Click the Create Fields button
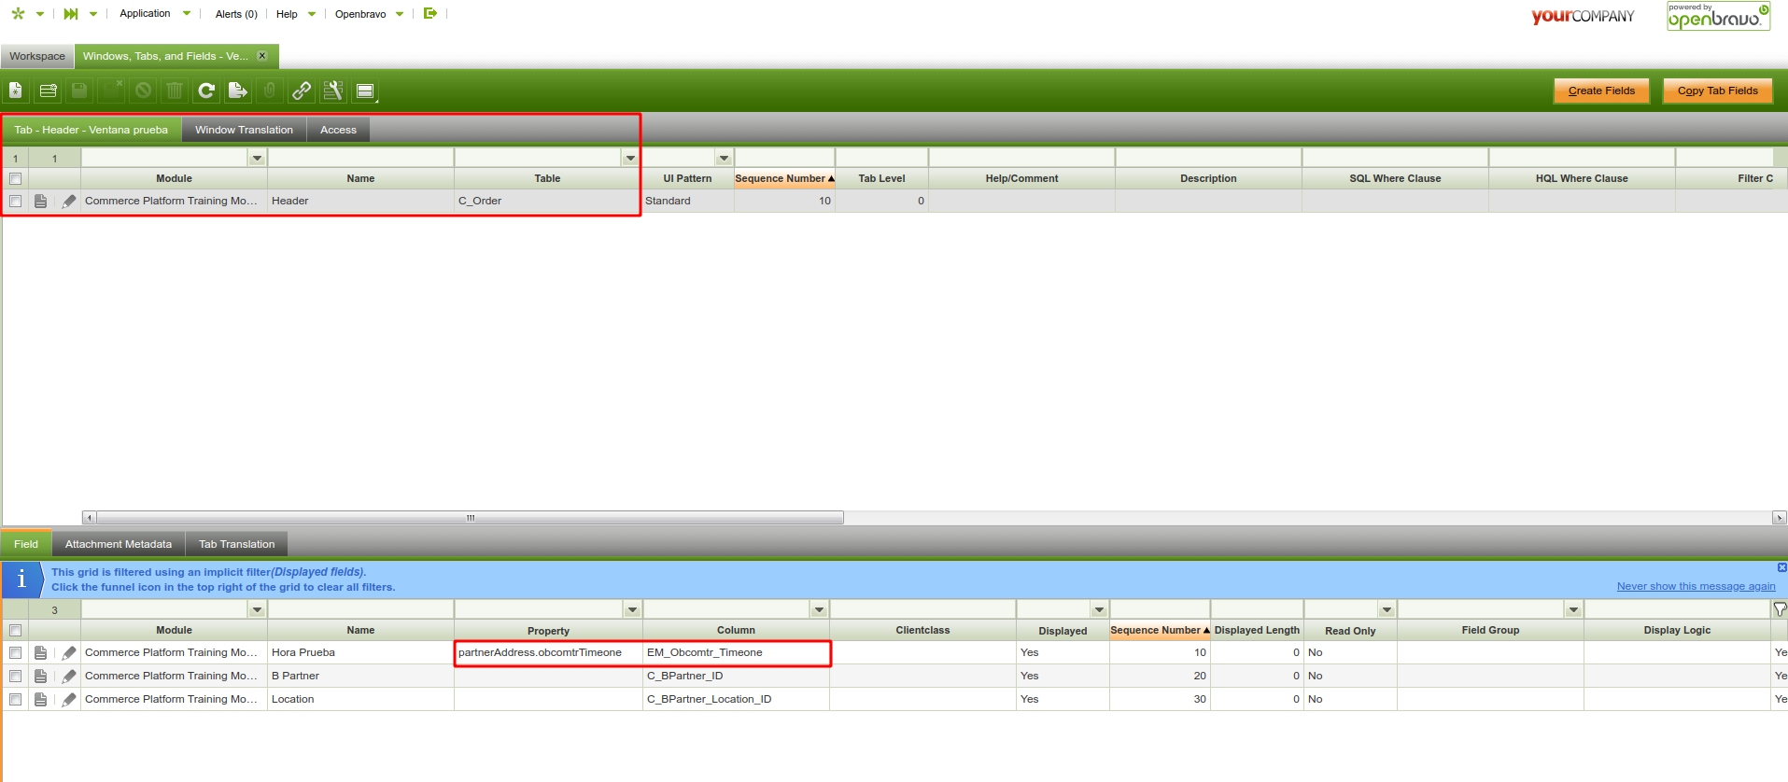 pos(1601,91)
